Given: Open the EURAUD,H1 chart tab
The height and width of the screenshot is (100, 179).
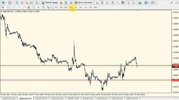Looking at the screenshot, I should pyautogui.click(x=102, y=99).
